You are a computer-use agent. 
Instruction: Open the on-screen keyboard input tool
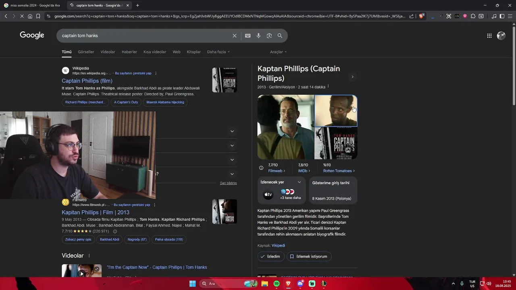click(x=248, y=35)
